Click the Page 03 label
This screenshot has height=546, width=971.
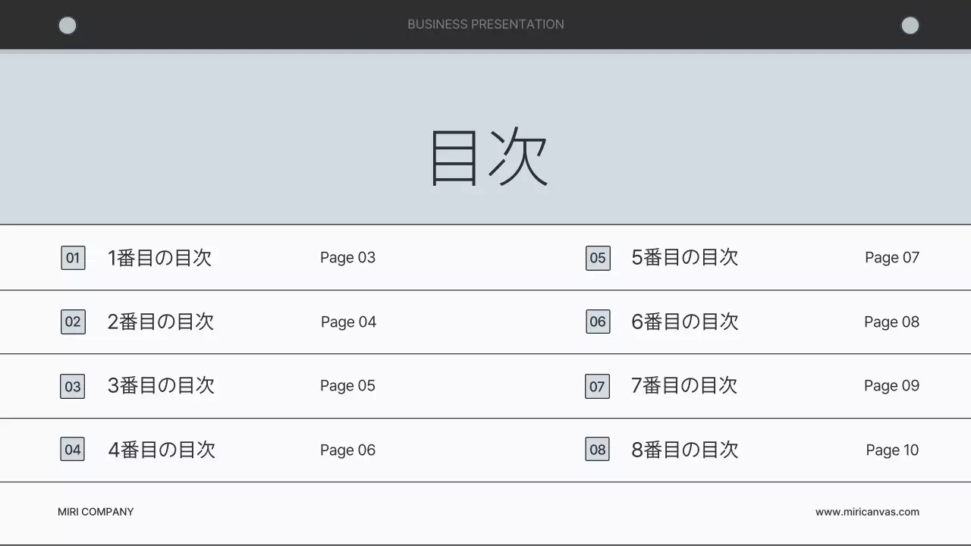tap(347, 258)
